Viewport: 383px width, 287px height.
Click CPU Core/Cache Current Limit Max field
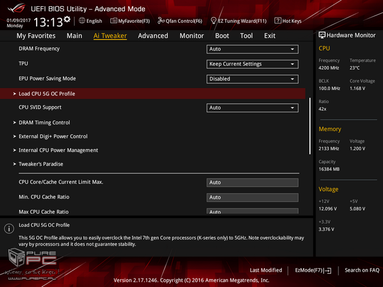pos(252,183)
